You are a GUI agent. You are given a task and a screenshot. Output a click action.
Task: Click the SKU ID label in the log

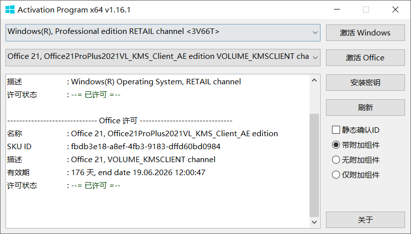tap(19, 146)
